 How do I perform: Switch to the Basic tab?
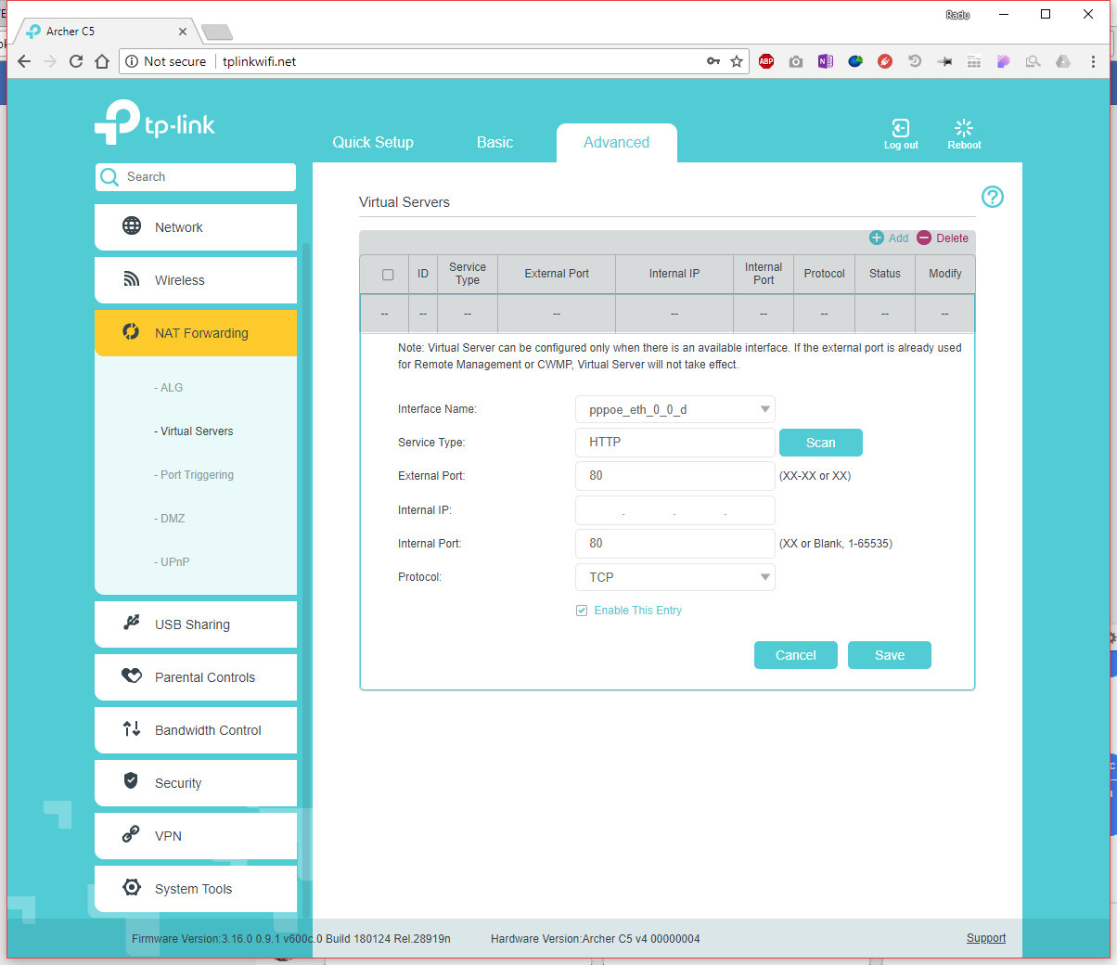click(494, 143)
